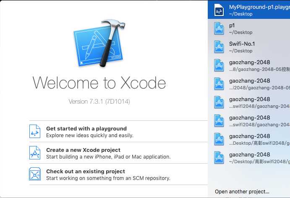Click path text …i2048/gaozhang-2048-05

tap(259, 88)
